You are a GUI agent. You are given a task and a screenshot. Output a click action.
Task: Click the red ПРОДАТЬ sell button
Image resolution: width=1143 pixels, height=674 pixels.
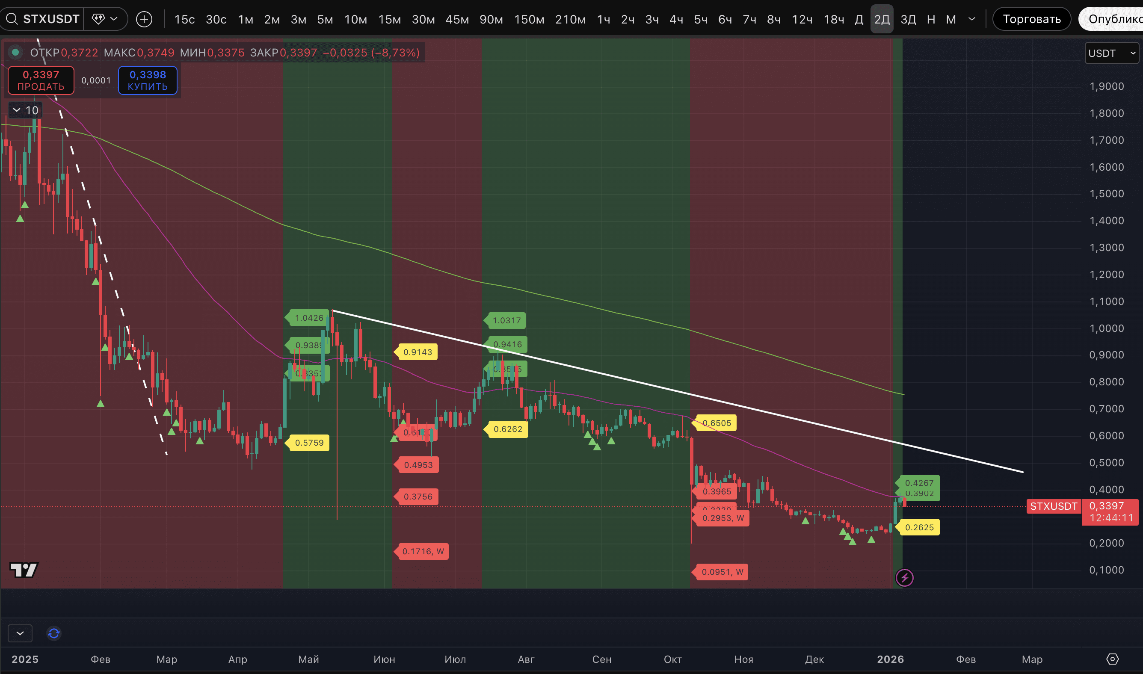(41, 80)
